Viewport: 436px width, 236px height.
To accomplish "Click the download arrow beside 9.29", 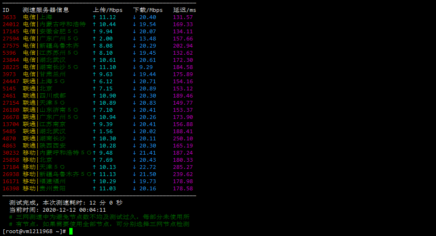I will pyautogui.click(x=135, y=67).
